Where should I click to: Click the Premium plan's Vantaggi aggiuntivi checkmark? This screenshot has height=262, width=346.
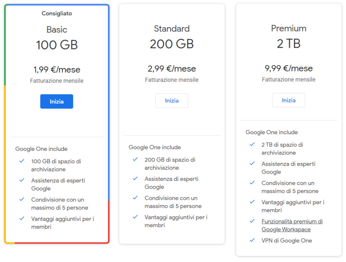252,202
